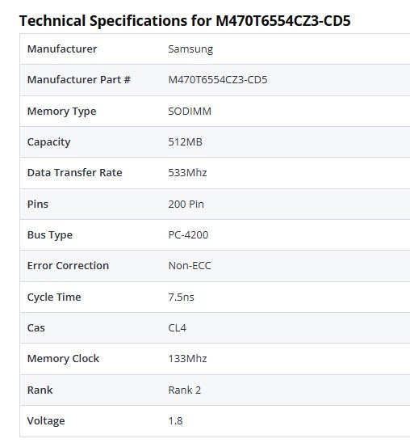Image resolution: width=410 pixels, height=443 pixels.
Task: Select the PC-4200 bus type value
Action: pos(188,234)
